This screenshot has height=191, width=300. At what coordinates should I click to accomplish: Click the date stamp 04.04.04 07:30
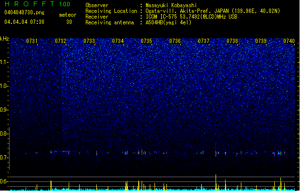coord(24,22)
